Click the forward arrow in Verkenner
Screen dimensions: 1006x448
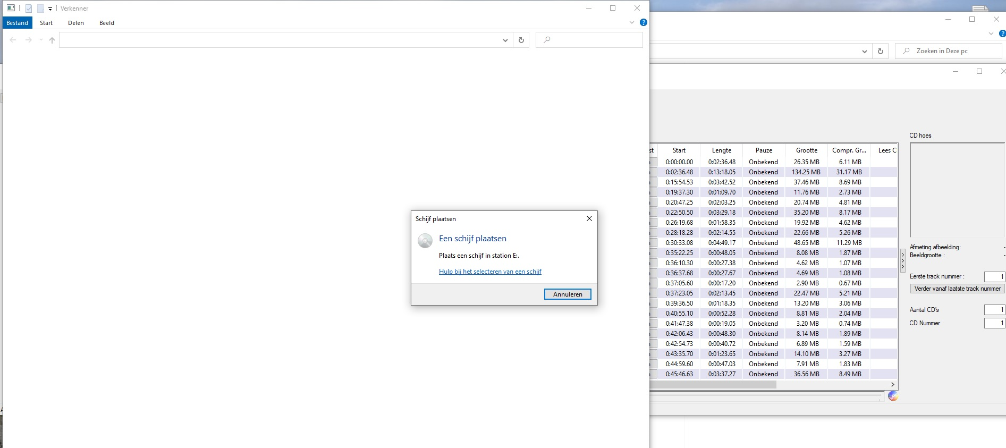29,40
